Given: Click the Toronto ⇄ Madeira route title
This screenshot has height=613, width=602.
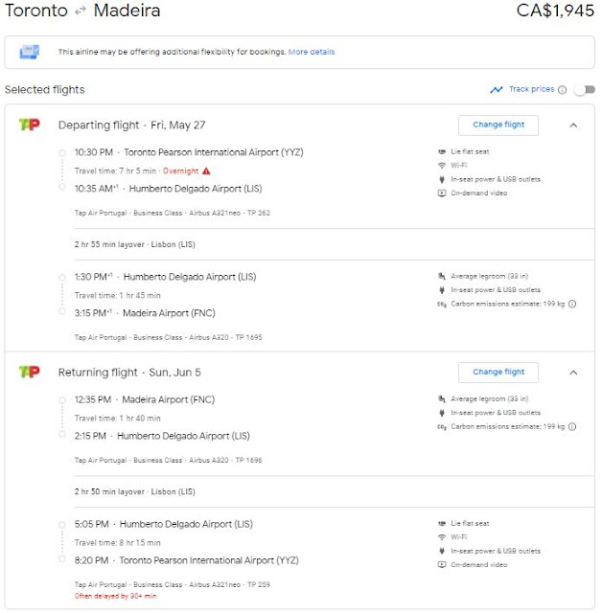Looking at the screenshot, I should coord(83,12).
